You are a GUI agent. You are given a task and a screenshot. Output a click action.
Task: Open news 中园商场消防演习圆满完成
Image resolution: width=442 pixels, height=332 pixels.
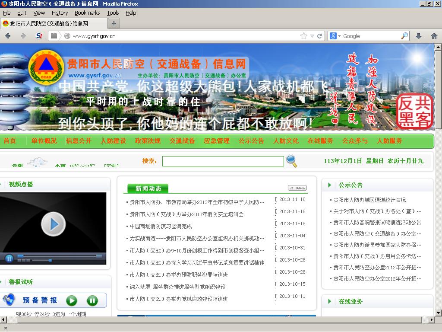tap(161, 227)
